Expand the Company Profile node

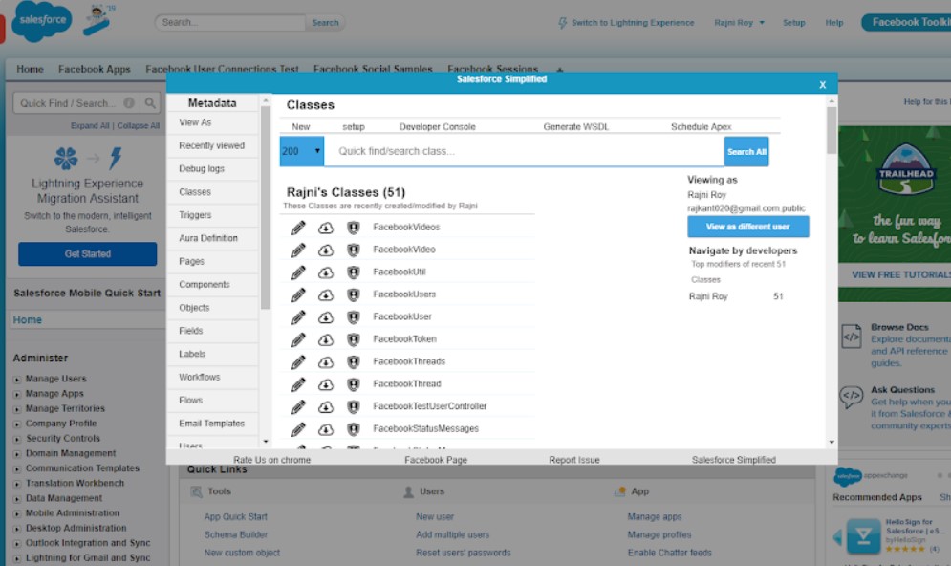17,424
